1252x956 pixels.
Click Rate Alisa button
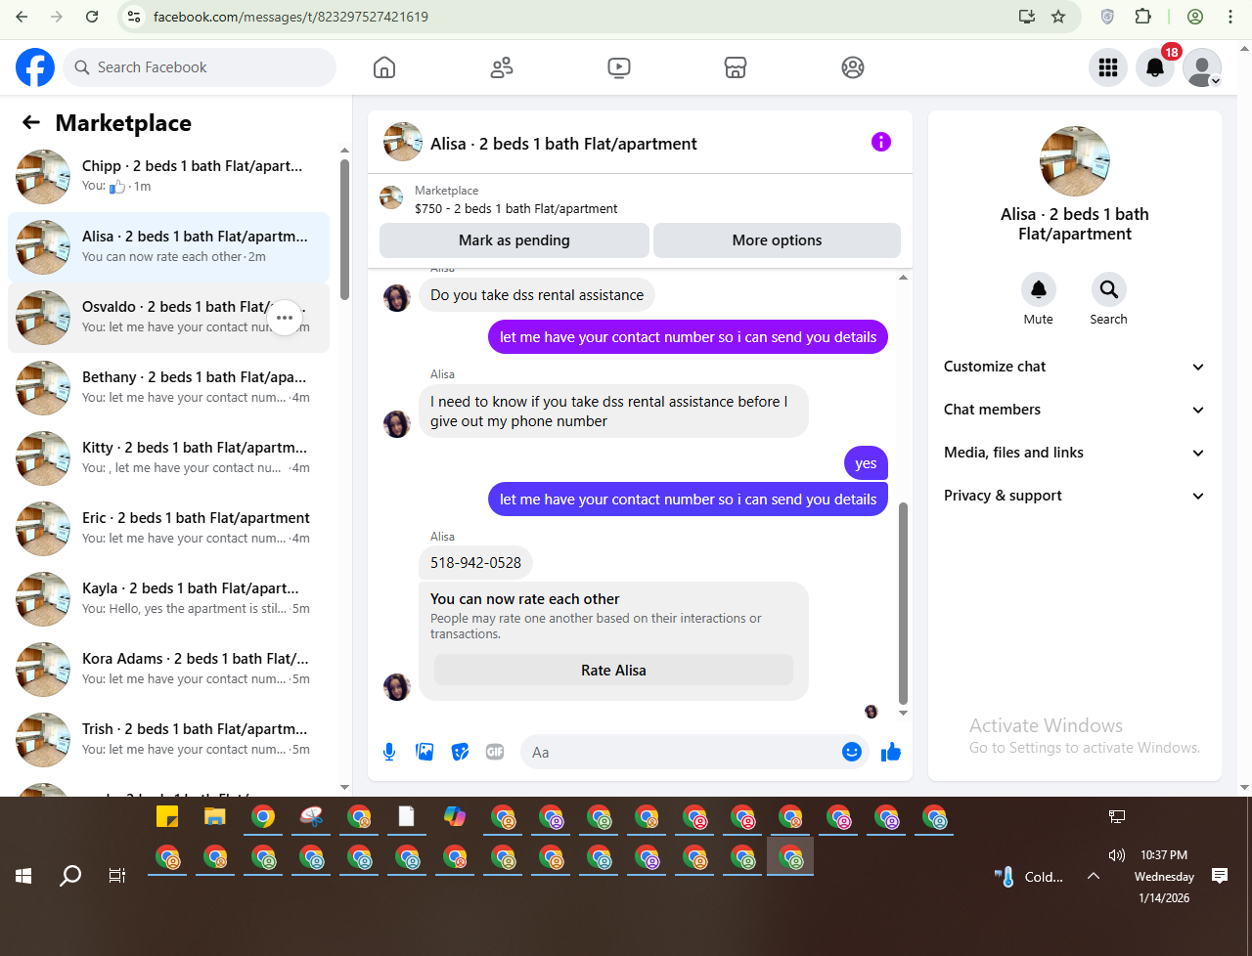pos(613,671)
